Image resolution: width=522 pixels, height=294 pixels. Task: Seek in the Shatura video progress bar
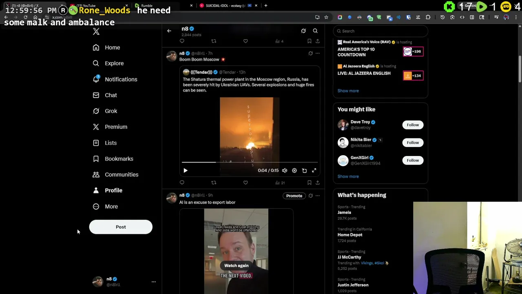click(250, 163)
